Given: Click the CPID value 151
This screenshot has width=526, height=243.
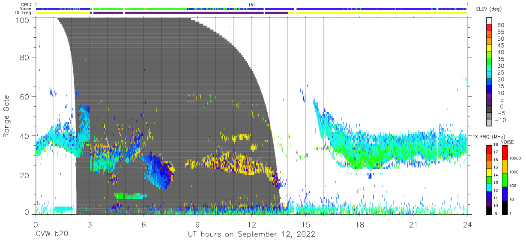Looking at the screenshot, I should click(x=252, y=5).
